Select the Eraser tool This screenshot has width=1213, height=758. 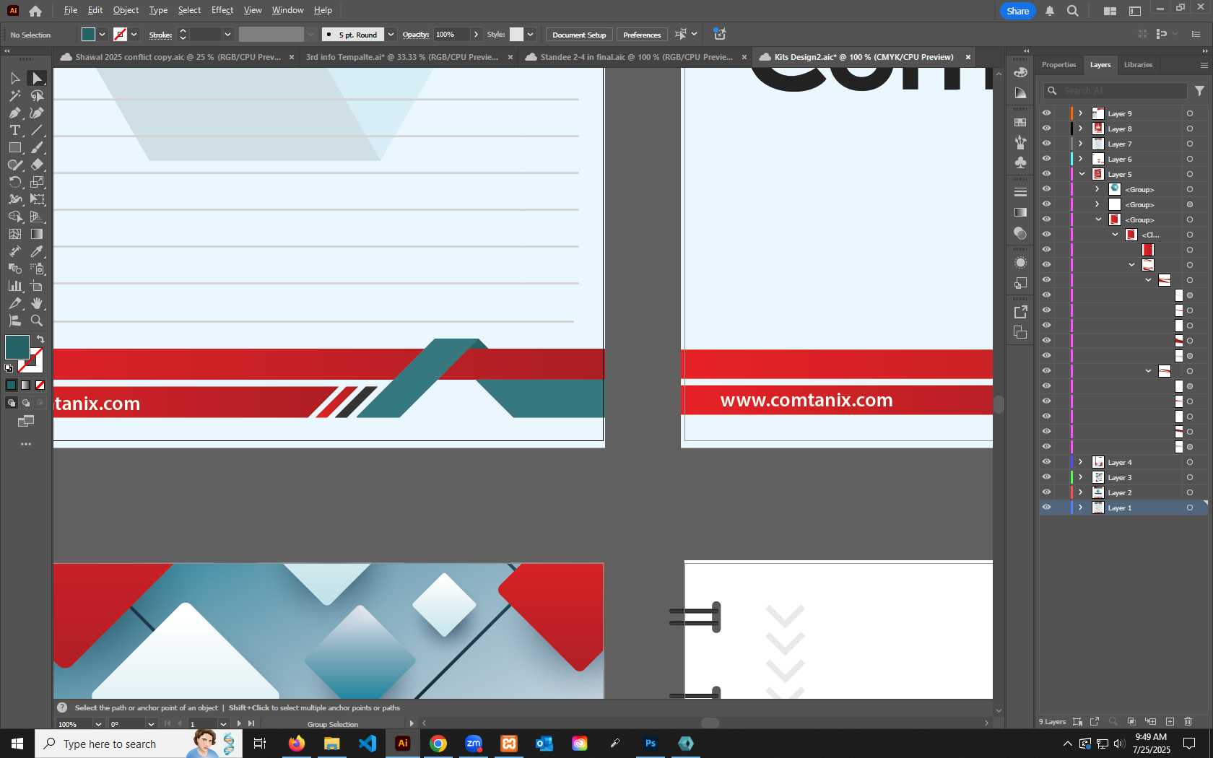(x=37, y=165)
